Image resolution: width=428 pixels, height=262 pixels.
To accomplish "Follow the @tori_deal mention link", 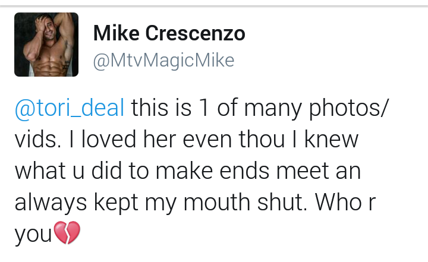I will [70, 108].
